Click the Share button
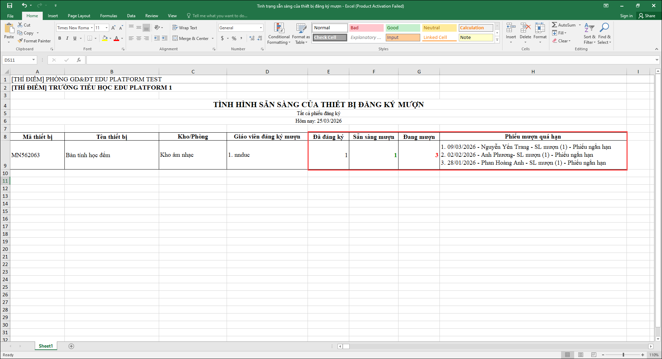The height and width of the screenshot is (359, 662). [647, 16]
